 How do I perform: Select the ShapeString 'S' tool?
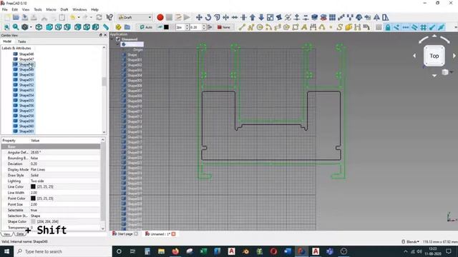339,27
